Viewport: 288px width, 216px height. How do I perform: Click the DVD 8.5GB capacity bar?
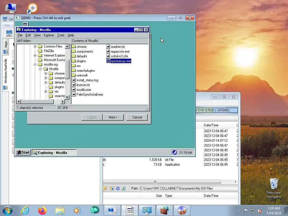pos(217,110)
